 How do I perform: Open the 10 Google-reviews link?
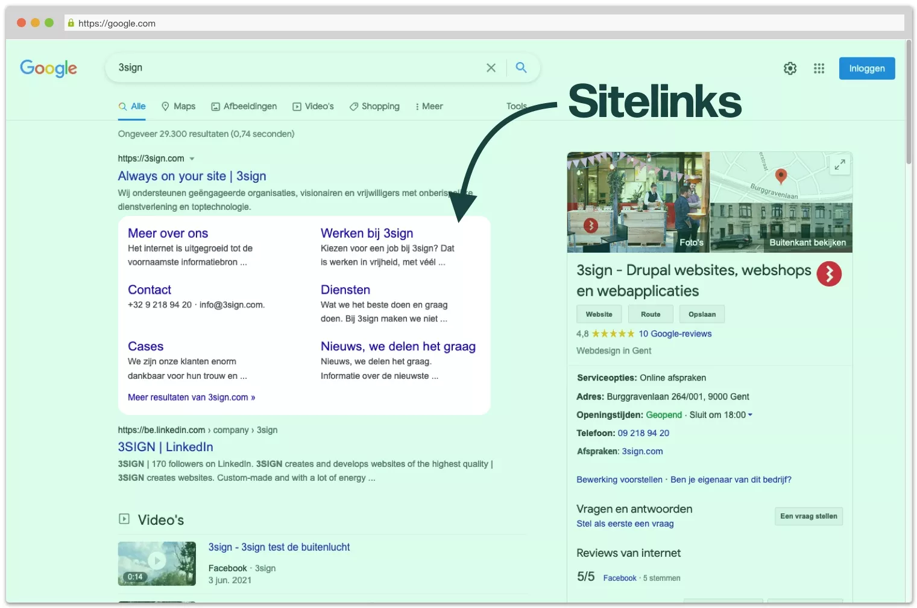point(675,334)
